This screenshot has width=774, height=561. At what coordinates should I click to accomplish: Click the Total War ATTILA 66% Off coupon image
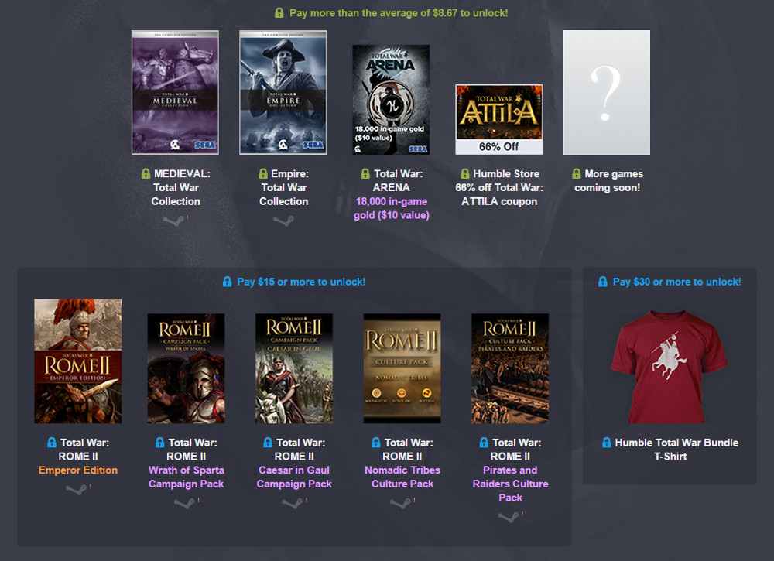coord(499,119)
